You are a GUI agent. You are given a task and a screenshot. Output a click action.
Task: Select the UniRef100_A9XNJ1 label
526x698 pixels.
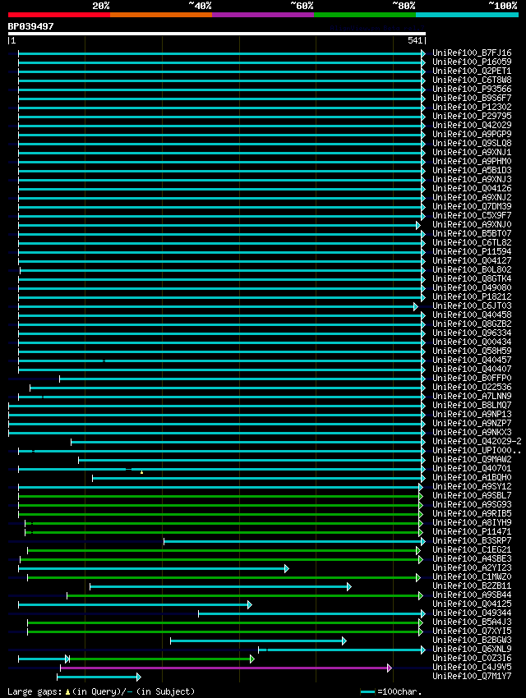tap(472, 152)
